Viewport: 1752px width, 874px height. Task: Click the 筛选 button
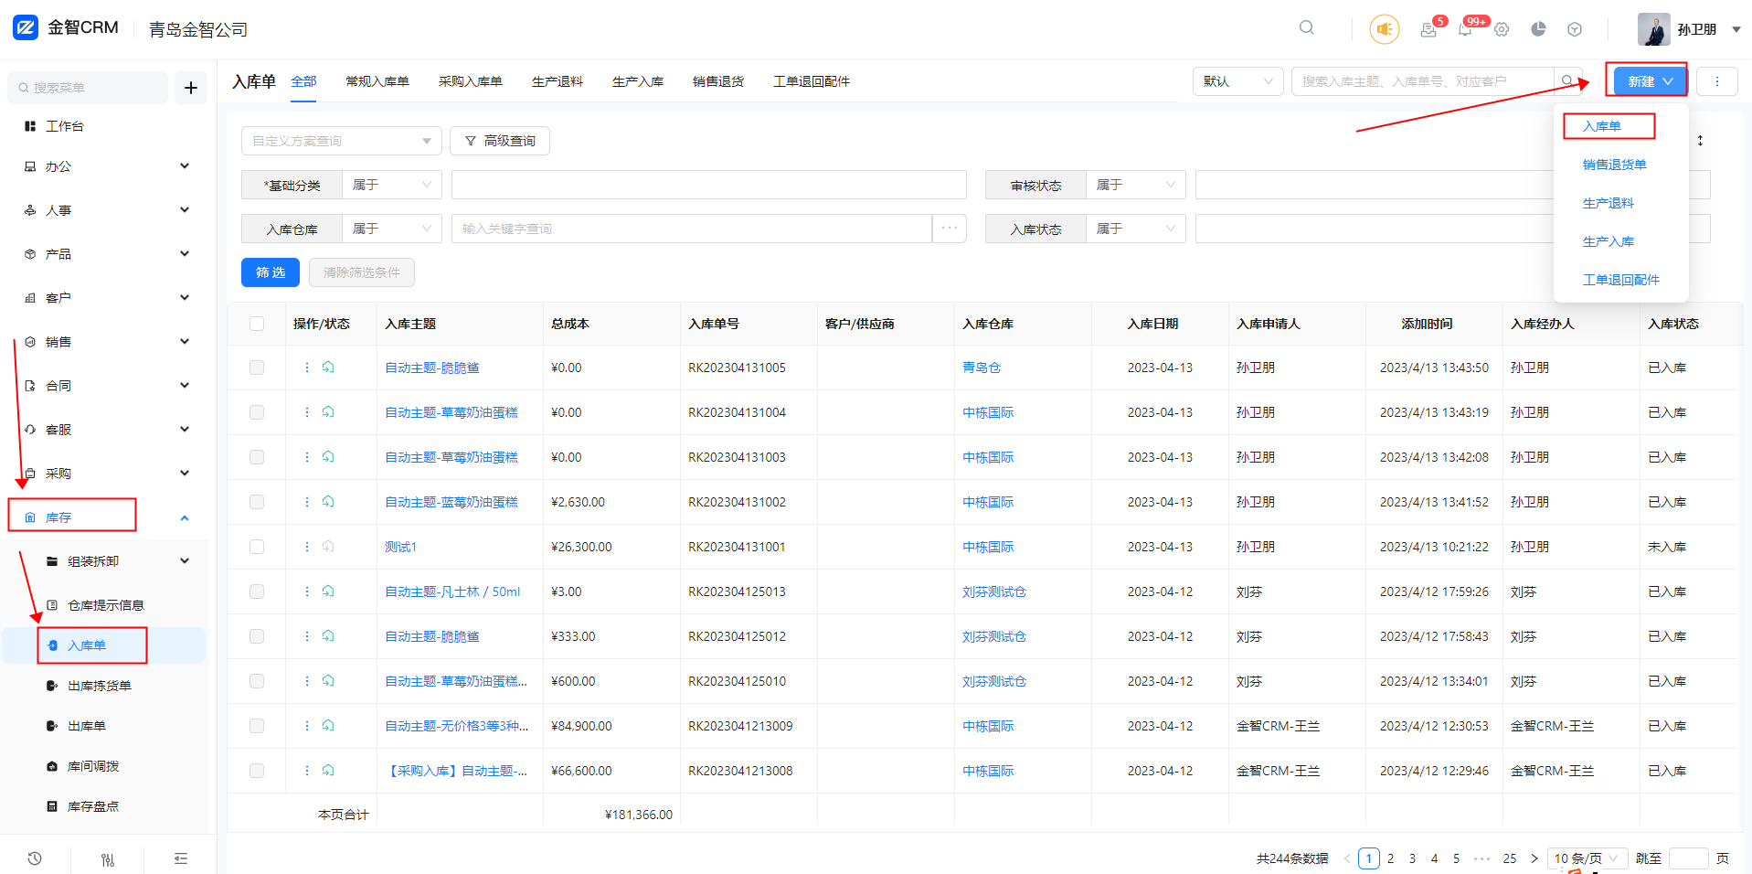[x=271, y=272]
